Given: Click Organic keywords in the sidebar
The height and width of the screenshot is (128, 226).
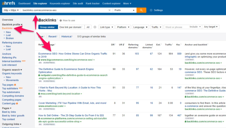Looking at the screenshot, I should (12, 73).
